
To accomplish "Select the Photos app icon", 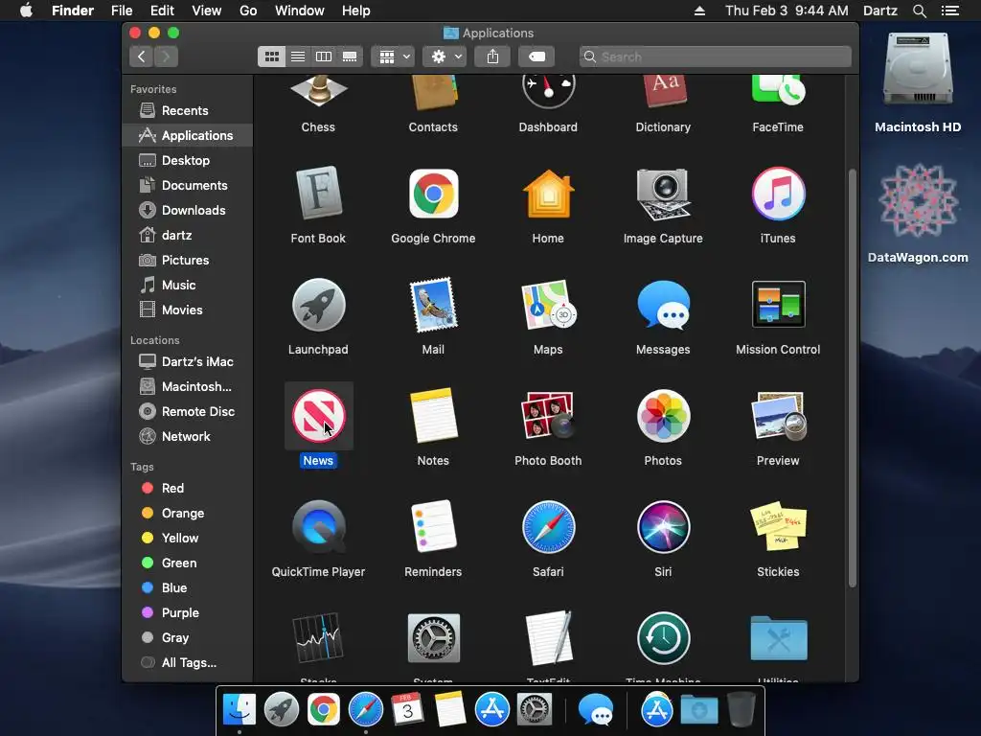I will point(663,416).
